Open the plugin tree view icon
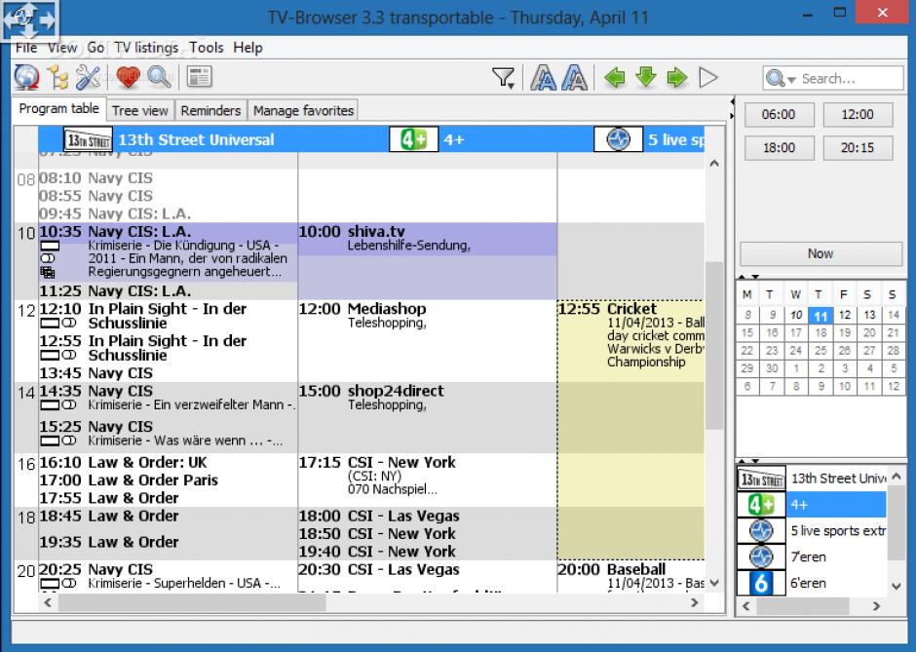Viewport: 916px width, 652px height. pos(57,77)
